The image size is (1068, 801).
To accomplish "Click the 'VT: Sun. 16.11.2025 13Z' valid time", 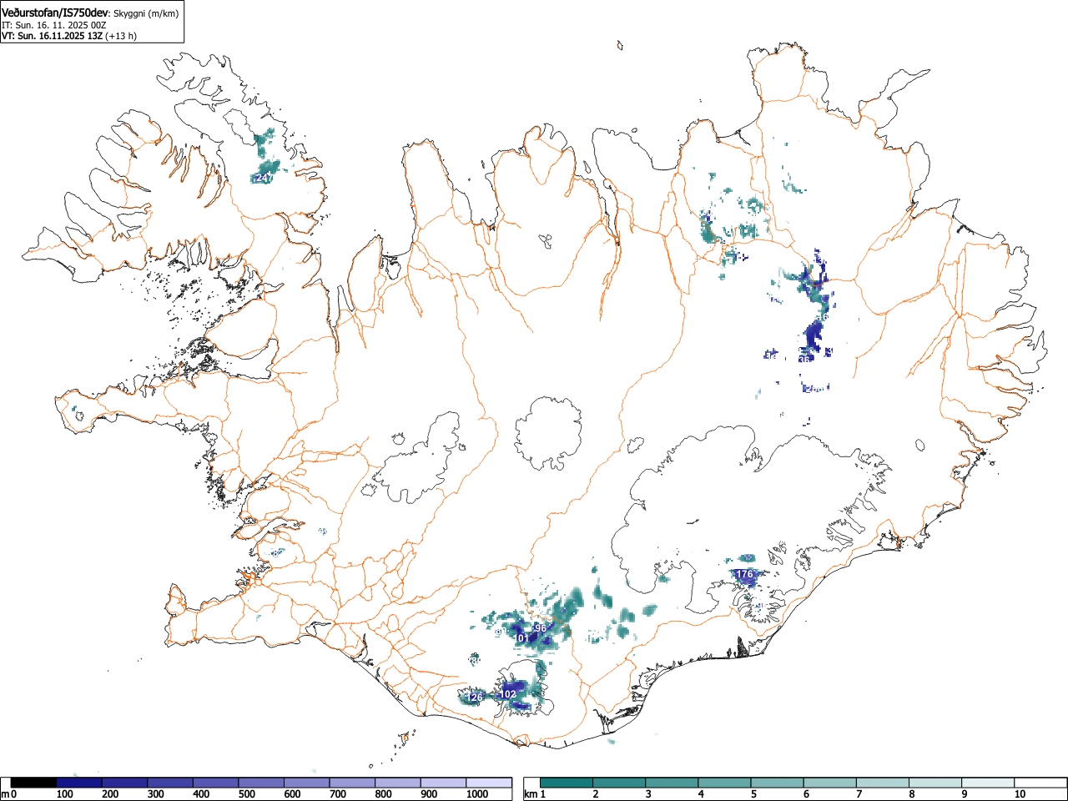I will pos(52,36).
